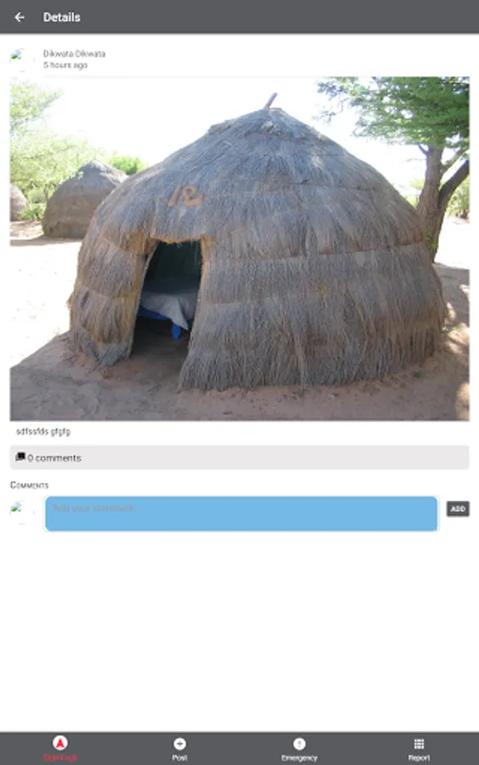Tap the Details header title

pos(61,17)
